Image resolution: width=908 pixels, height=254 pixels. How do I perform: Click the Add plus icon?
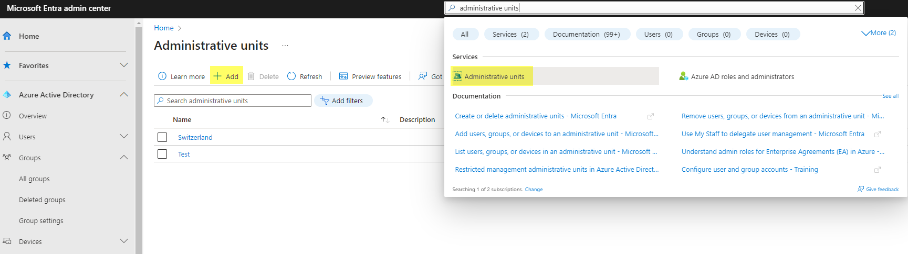(217, 76)
